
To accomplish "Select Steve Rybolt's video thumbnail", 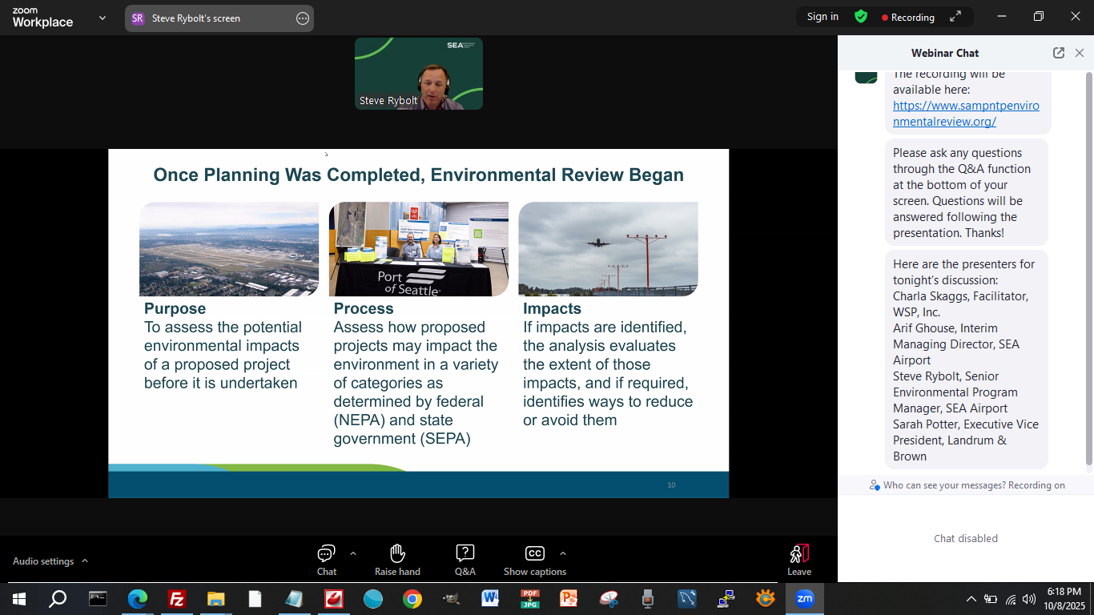I will 419,74.
